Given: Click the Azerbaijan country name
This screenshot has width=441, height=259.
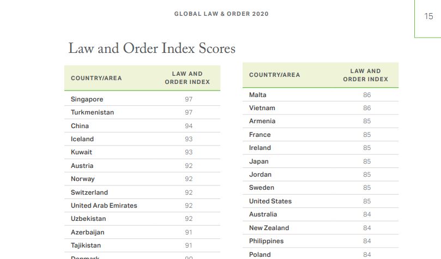Looking at the screenshot, I should click(x=88, y=232).
